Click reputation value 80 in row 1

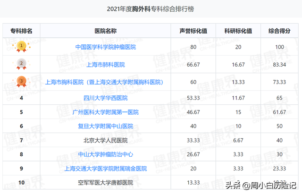pos(193,47)
